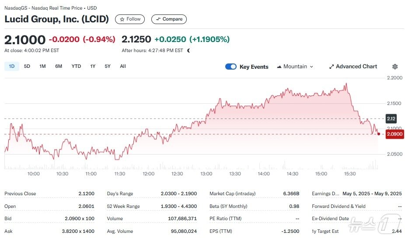
Task: Show the 6M chart range
Action: click(x=59, y=67)
